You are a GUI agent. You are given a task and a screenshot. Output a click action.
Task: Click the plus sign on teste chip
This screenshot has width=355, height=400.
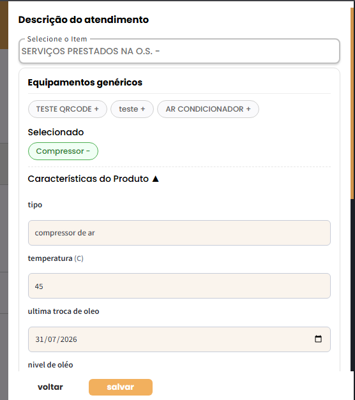pos(143,109)
